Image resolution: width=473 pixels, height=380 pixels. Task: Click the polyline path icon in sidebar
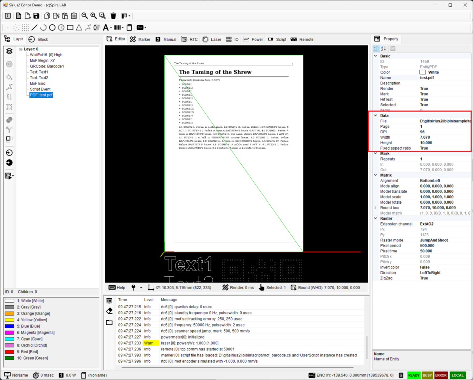click(9, 87)
